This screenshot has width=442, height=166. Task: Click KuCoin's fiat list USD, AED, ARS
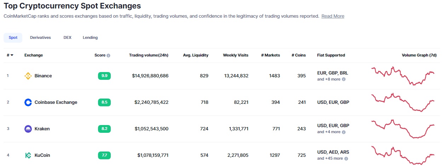(x=333, y=152)
